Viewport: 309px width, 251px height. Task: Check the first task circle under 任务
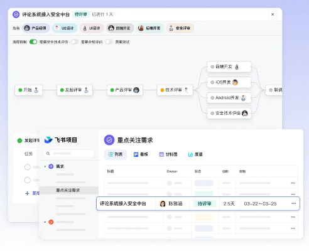point(28,167)
